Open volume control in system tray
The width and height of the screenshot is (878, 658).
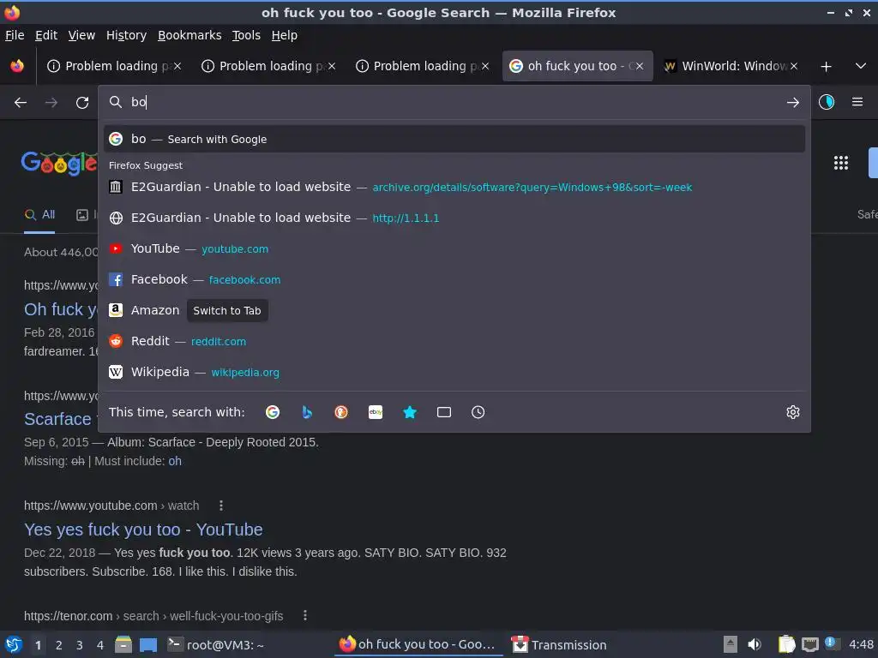tap(755, 644)
